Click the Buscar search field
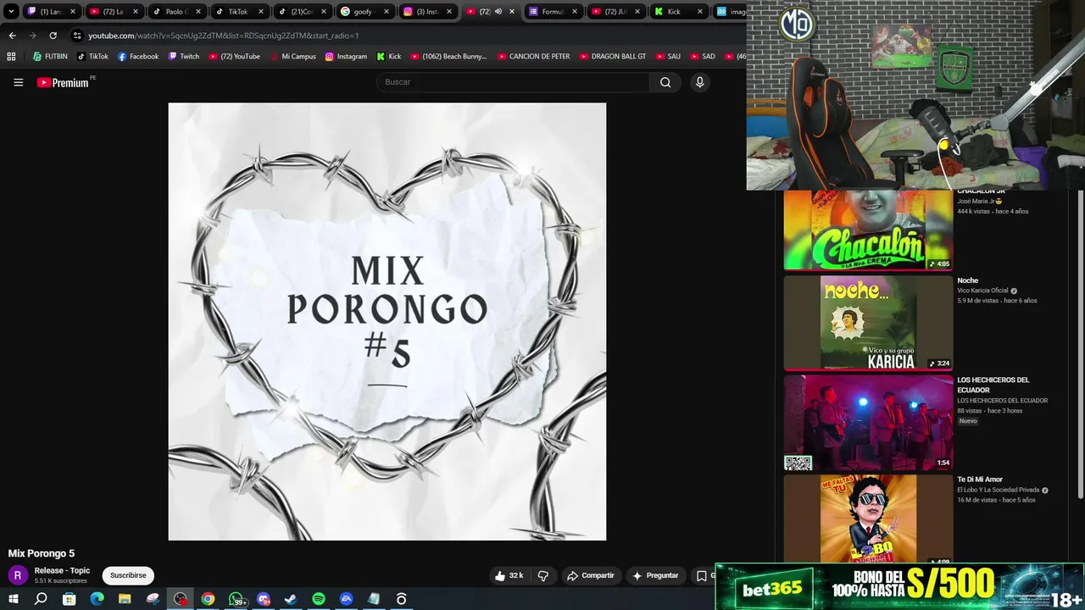This screenshot has height=610, width=1085. [x=513, y=82]
